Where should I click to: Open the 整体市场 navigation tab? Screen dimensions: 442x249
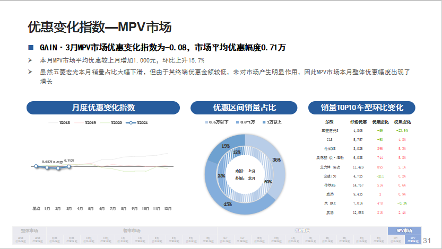[29, 230]
